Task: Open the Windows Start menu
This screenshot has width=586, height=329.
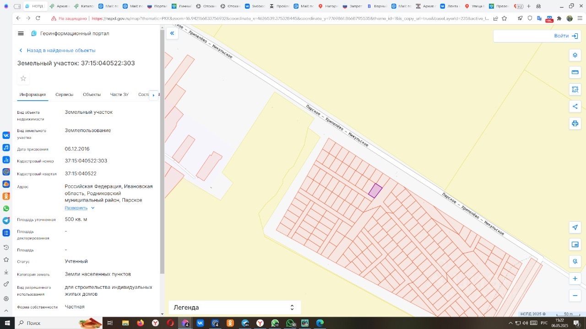Action: click(x=7, y=323)
